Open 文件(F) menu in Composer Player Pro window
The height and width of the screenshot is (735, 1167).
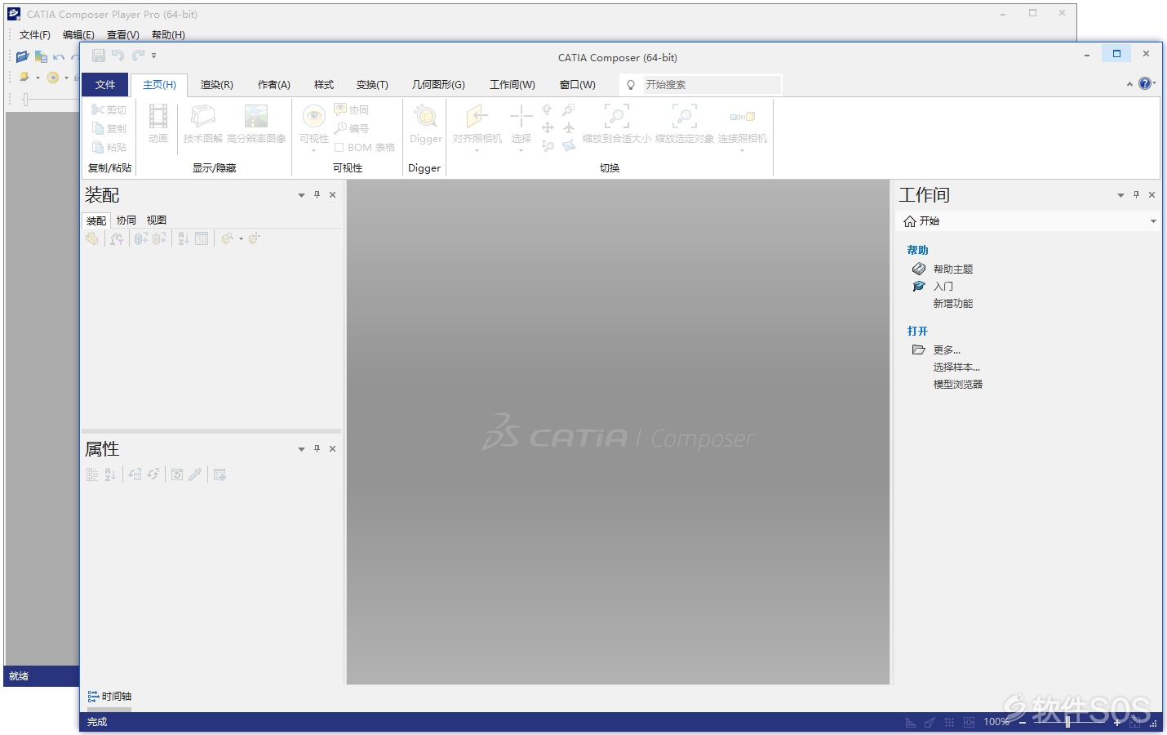35,35
